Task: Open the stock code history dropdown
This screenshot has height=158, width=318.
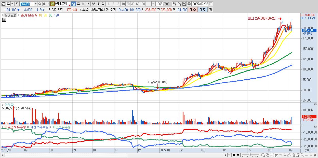Action: pos(35,4)
